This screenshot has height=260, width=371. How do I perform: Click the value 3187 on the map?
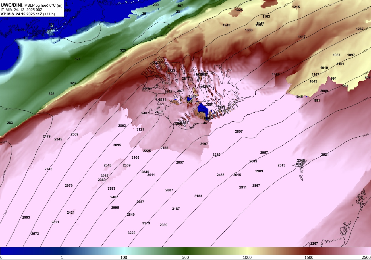pyautogui.click(x=176, y=209)
